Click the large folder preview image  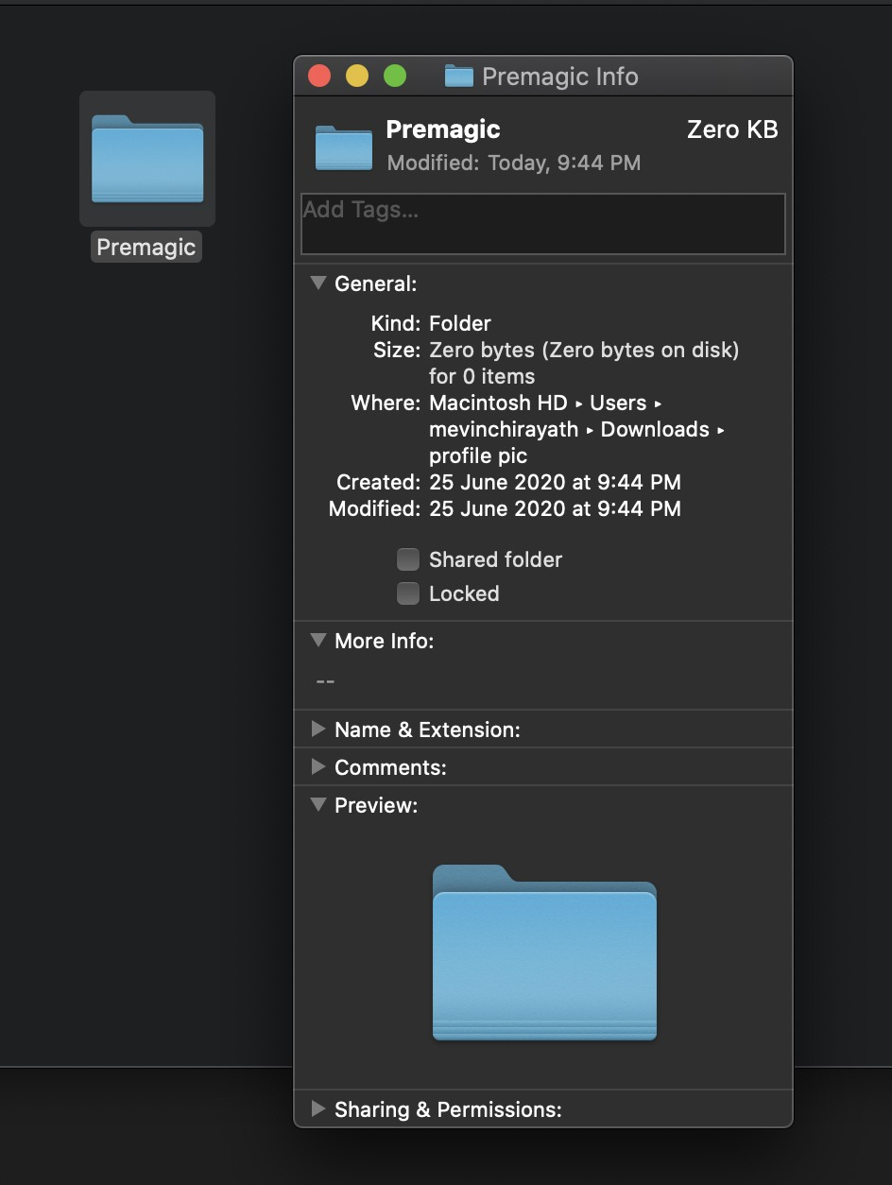tap(544, 953)
